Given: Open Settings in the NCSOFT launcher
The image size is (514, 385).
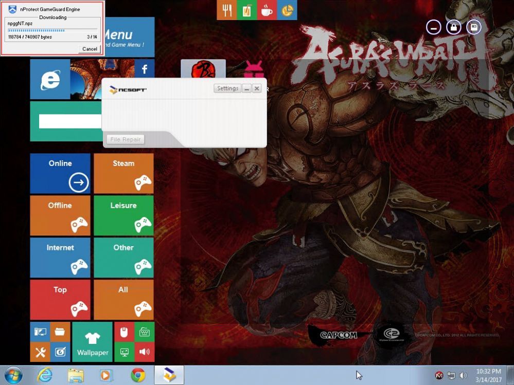Looking at the screenshot, I should pos(227,88).
